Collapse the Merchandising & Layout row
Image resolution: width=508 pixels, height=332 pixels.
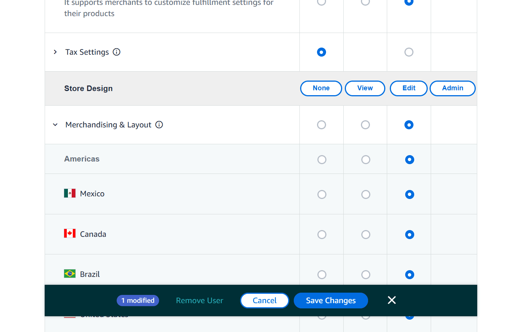coord(55,125)
